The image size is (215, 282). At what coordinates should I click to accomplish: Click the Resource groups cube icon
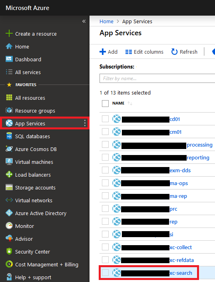coord(9,111)
